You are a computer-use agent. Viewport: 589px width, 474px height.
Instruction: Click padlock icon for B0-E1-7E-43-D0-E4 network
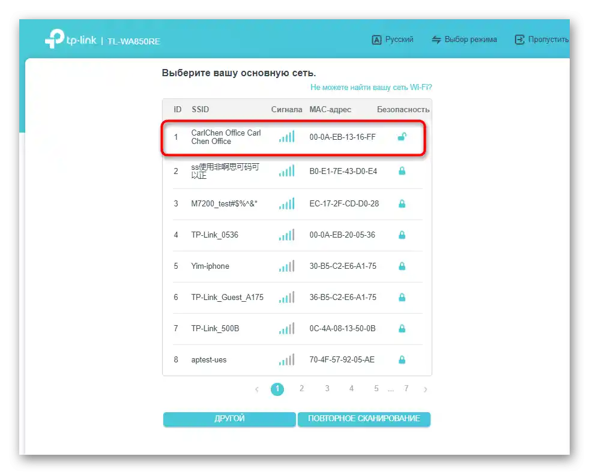(402, 171)
